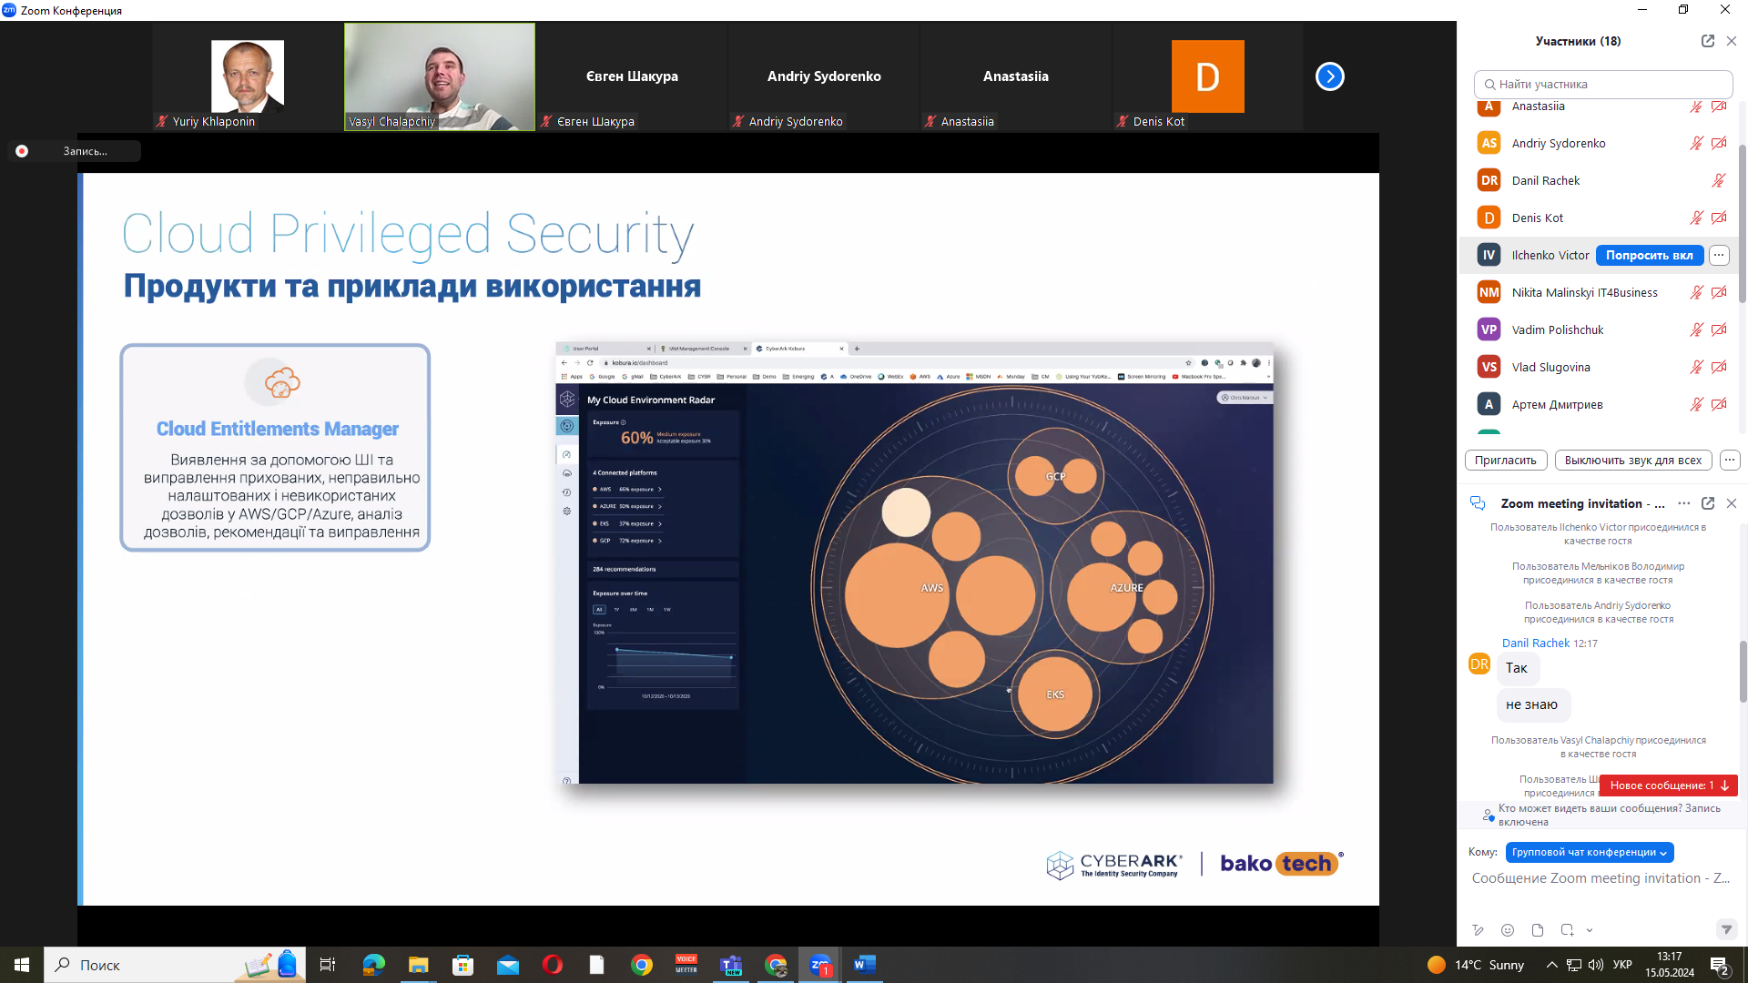The height and width of the screenshot is (983, 1748).
Task: Toggle Denis Kot's microphone icon in list
Action: click(1696, 218)
